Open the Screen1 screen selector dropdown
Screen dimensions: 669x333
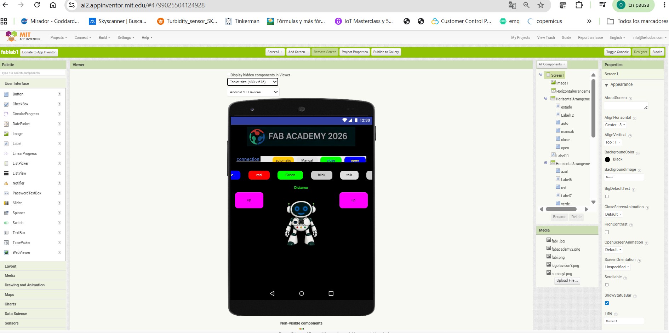point(275,52)
